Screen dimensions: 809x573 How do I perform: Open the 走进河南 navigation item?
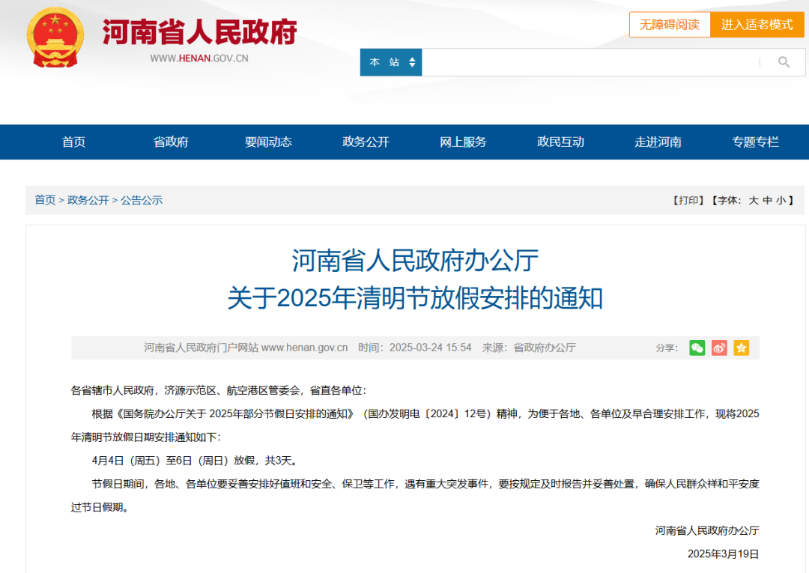click(x=658, y=142)
